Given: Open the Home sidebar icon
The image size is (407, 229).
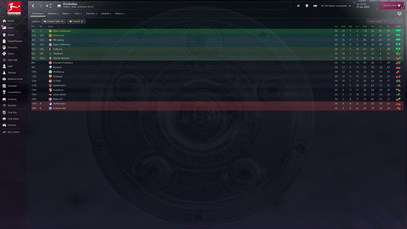Looking at the screenshot, I should coord(4,21).
